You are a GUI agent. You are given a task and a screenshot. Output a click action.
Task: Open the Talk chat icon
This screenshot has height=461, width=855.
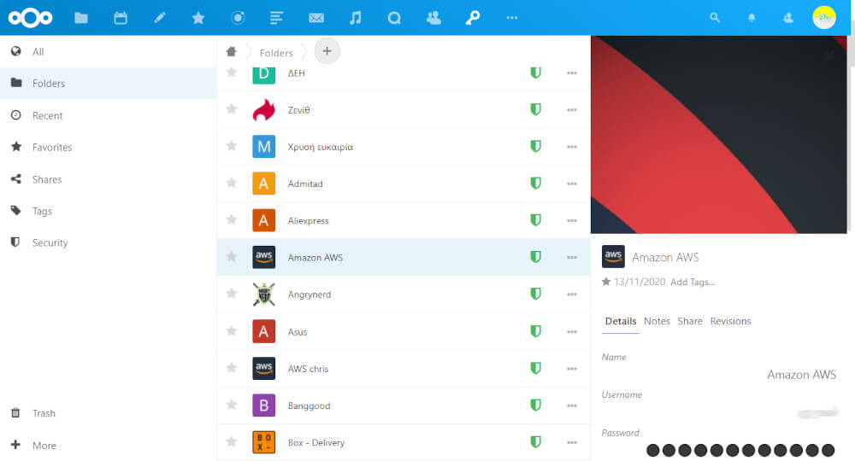tap(394, 18)
